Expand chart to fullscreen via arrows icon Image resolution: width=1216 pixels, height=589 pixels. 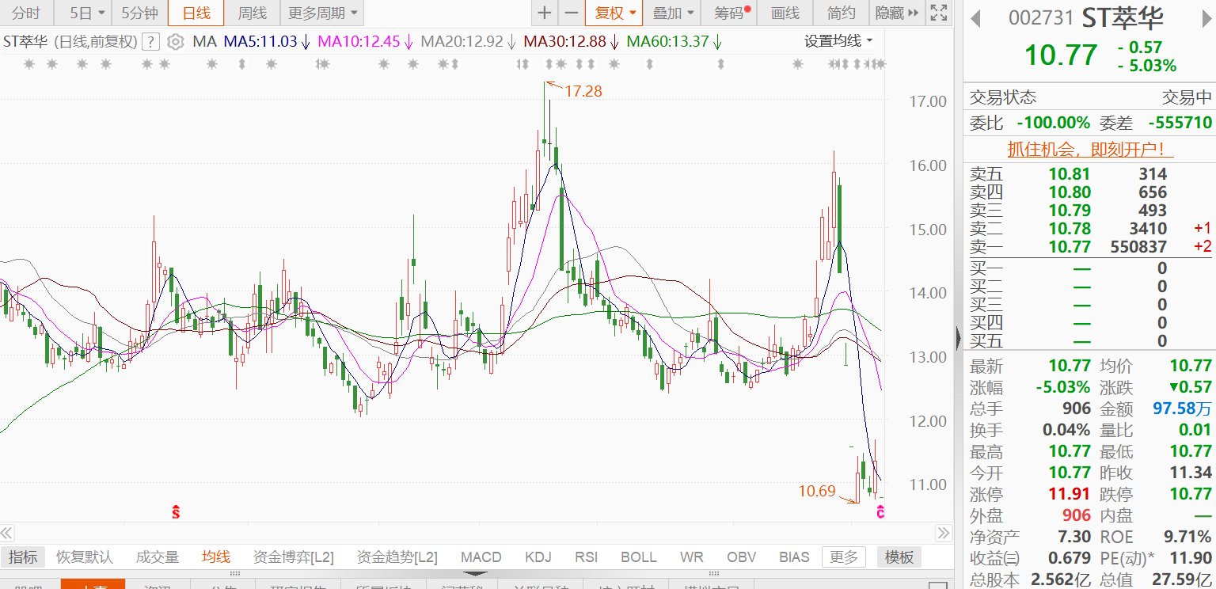coord(939,13)
